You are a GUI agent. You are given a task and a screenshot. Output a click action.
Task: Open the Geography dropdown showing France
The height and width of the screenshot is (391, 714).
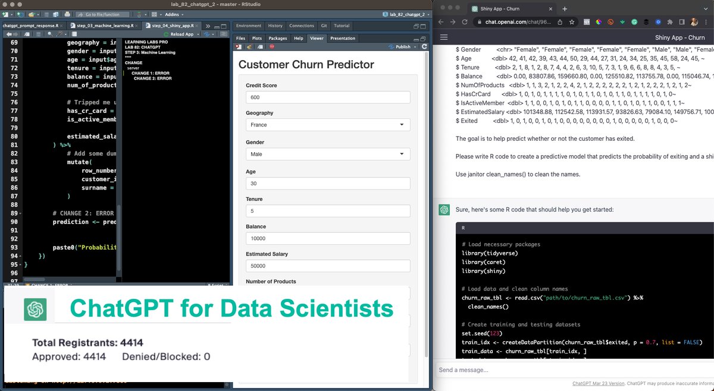point(328,125)
